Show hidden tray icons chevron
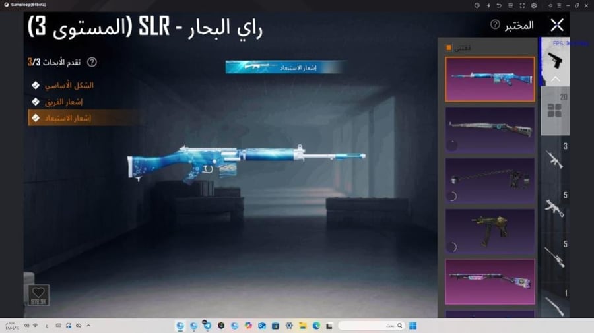 click(x=88, y=326)
